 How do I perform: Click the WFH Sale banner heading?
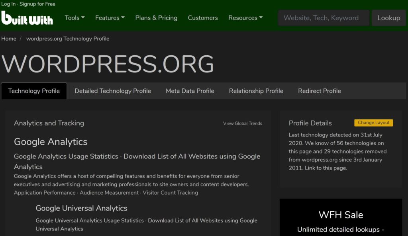(341, 215)
